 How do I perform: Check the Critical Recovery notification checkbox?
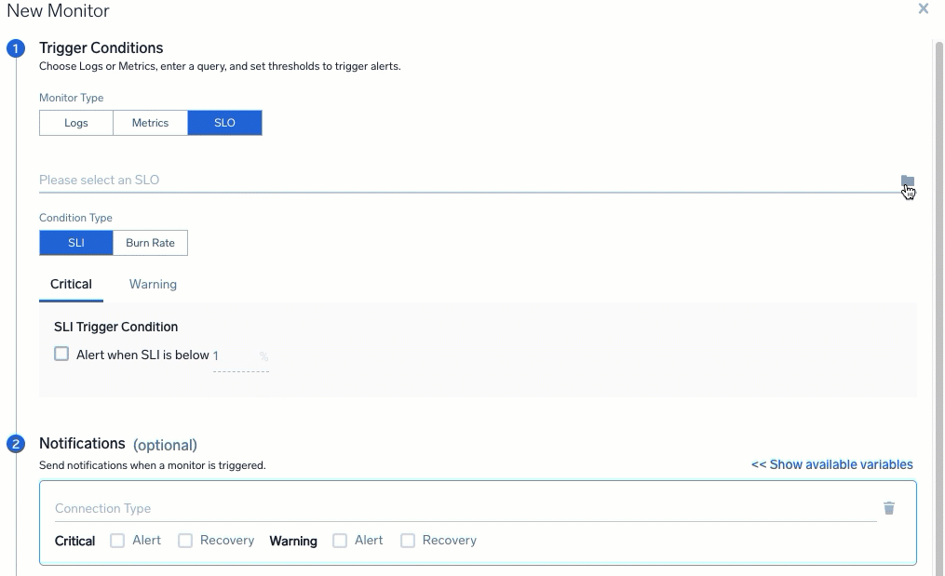tap(185, 541)
